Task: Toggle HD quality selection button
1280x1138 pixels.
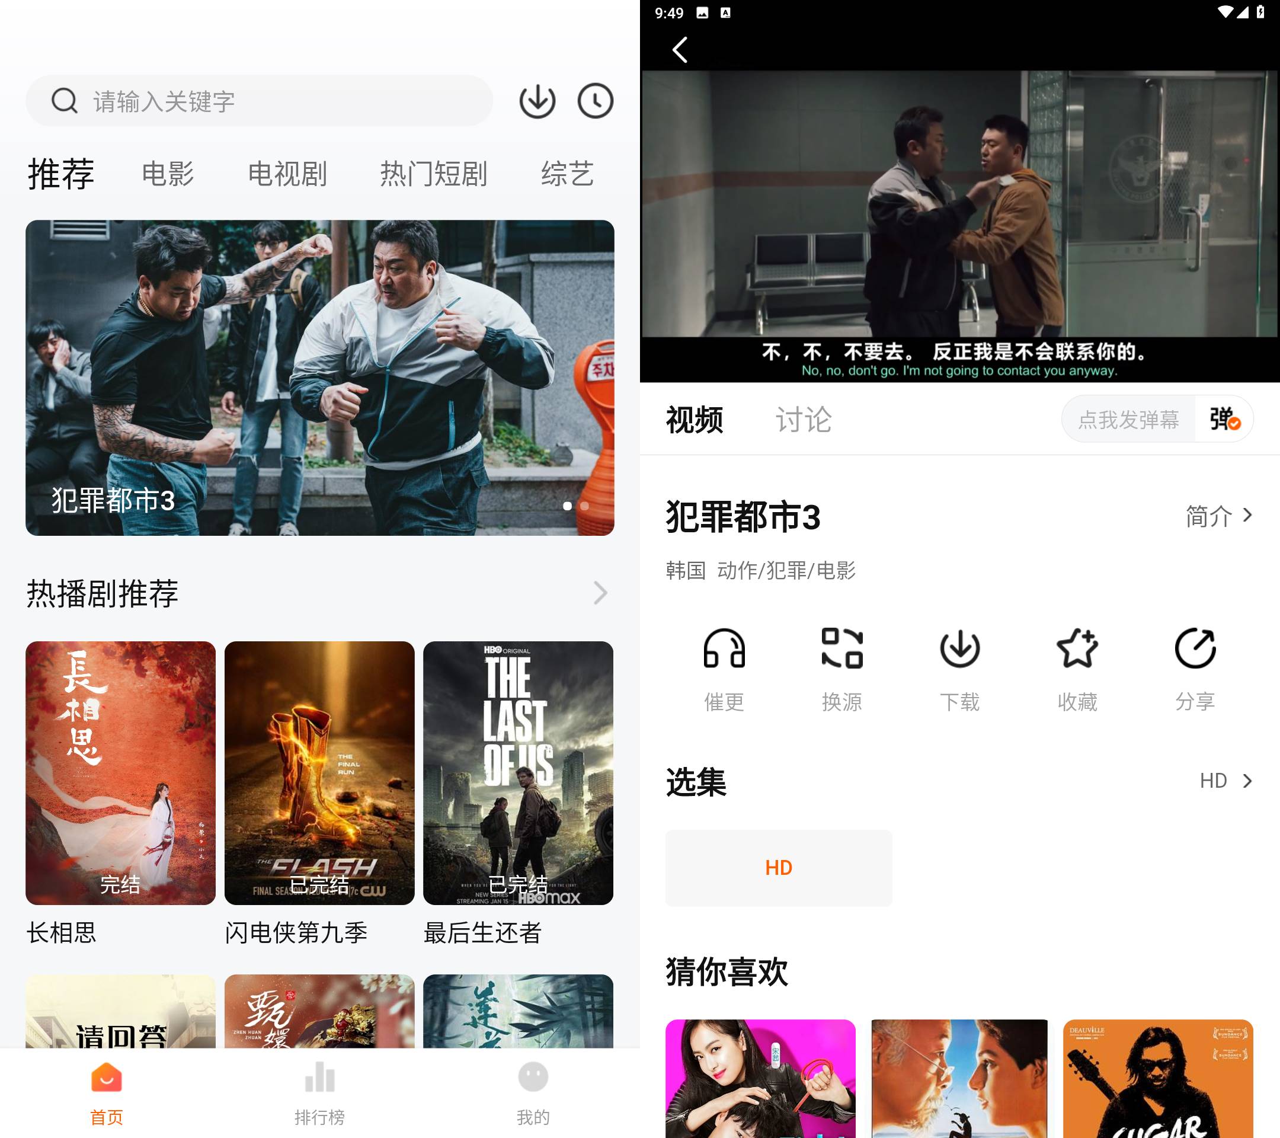Action: (x=779, y=868)
